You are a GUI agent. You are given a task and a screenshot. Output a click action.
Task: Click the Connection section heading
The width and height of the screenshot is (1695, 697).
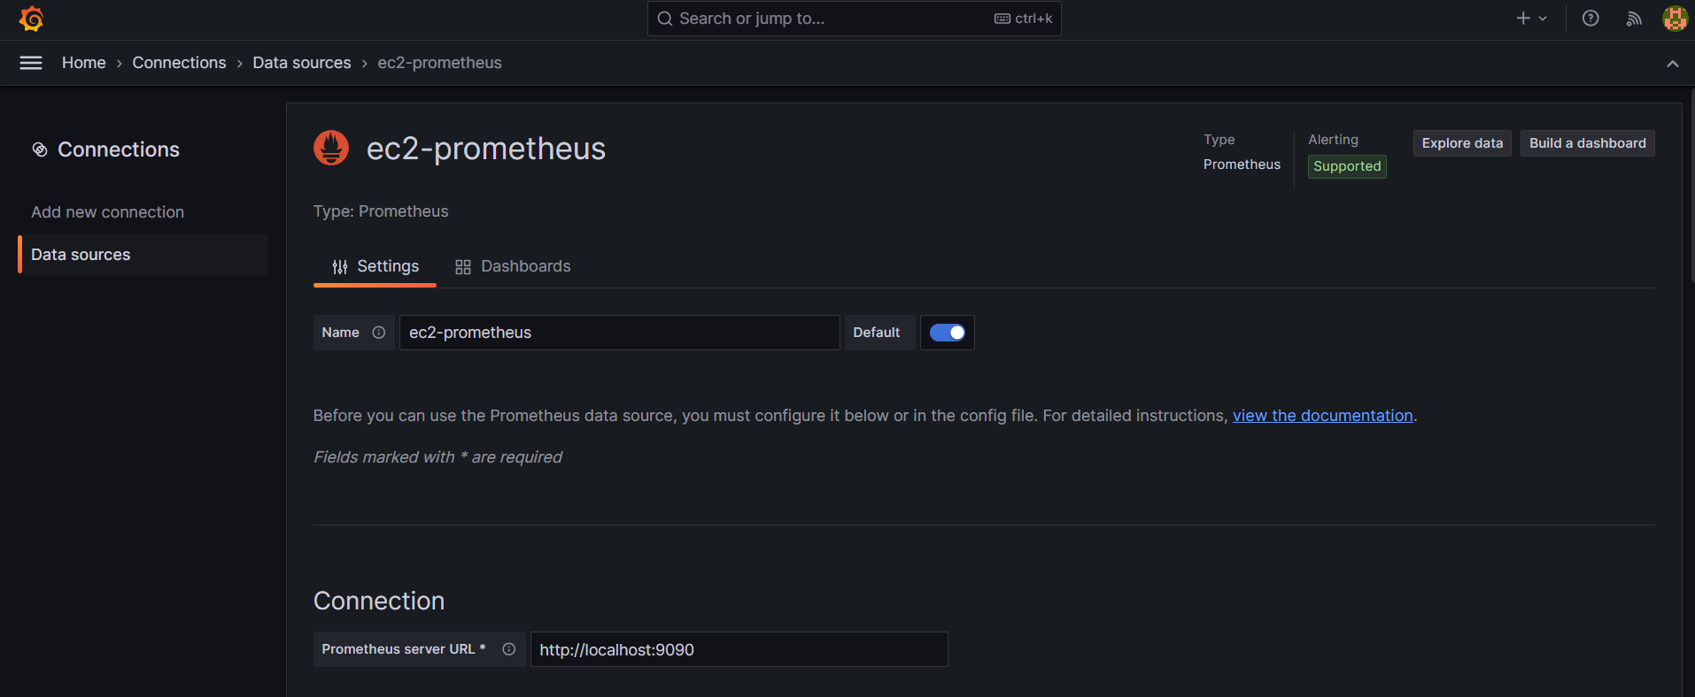tap(379, 601)
